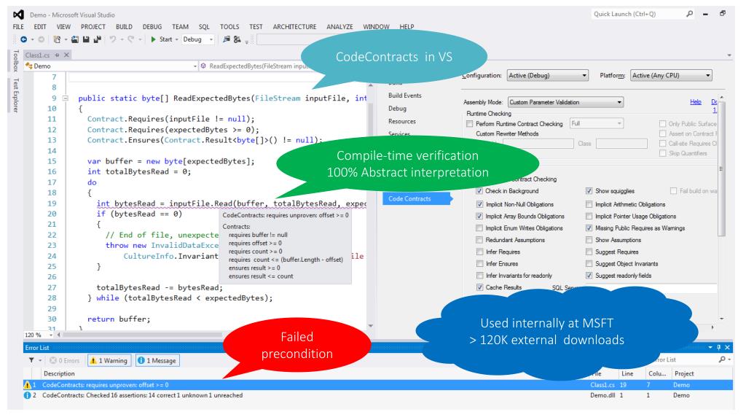
Task: Open the FILE menu
Action: click(x=18, y=27)
